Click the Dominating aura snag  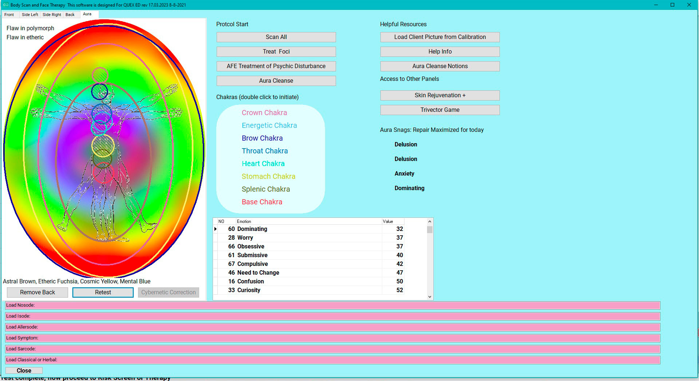409,188
